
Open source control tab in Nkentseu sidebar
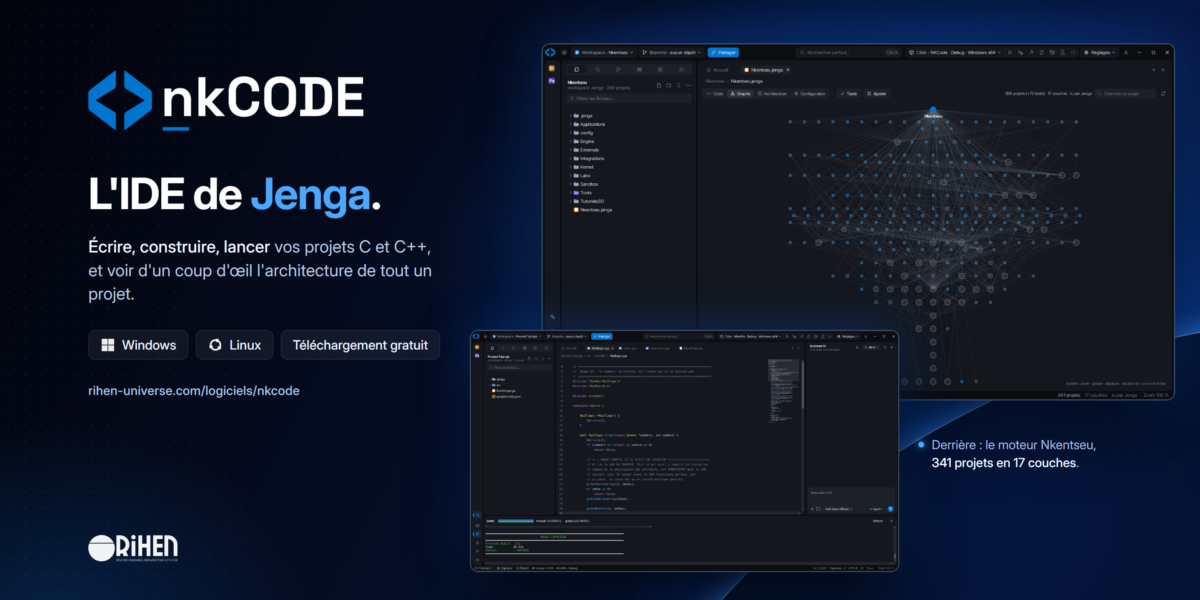(618, 70)
